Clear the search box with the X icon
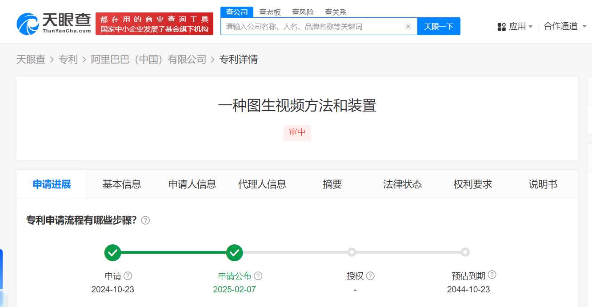 (408, 27)
